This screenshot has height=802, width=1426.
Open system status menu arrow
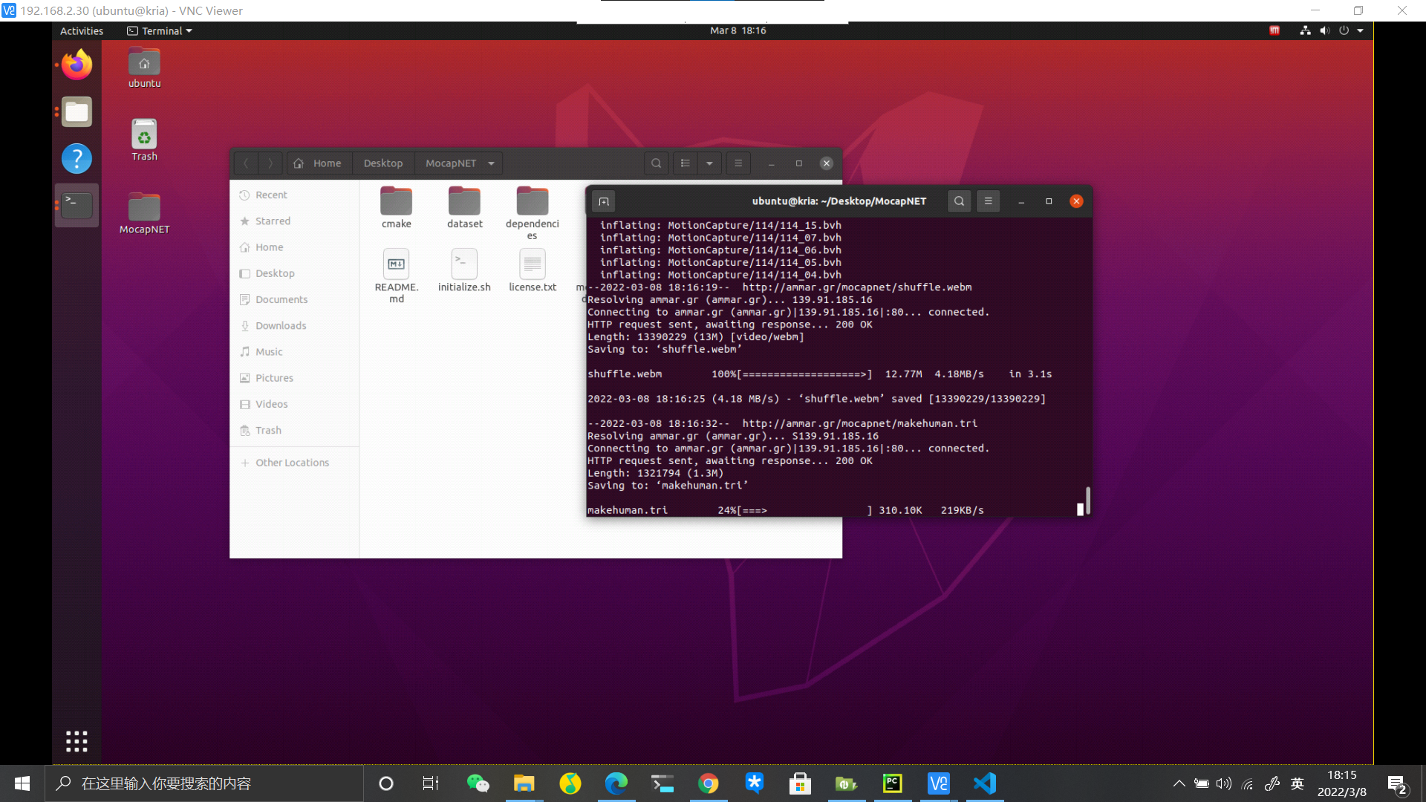(x=1360, y=30)
